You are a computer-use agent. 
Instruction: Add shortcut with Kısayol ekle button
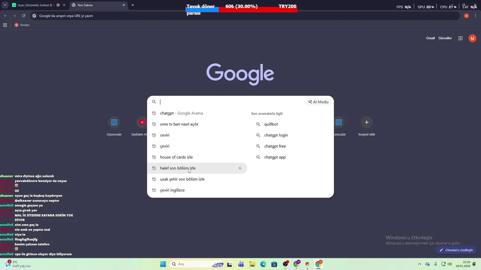[x=367, y=127]
